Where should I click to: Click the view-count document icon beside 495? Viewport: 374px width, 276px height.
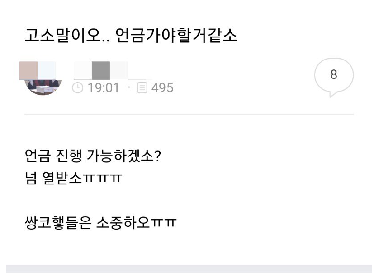click(x=142, y=88)
